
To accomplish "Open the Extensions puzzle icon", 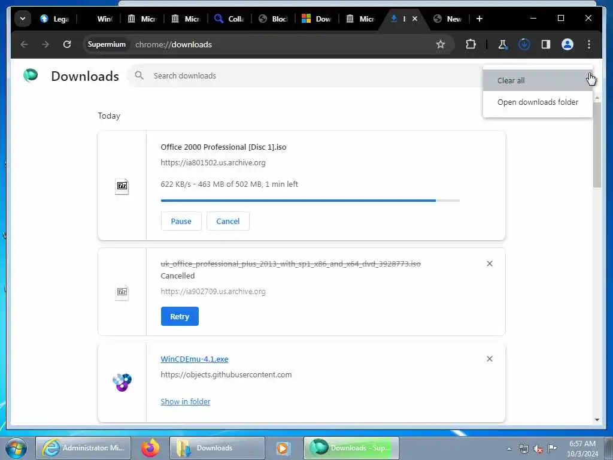I will pos(471,44).
